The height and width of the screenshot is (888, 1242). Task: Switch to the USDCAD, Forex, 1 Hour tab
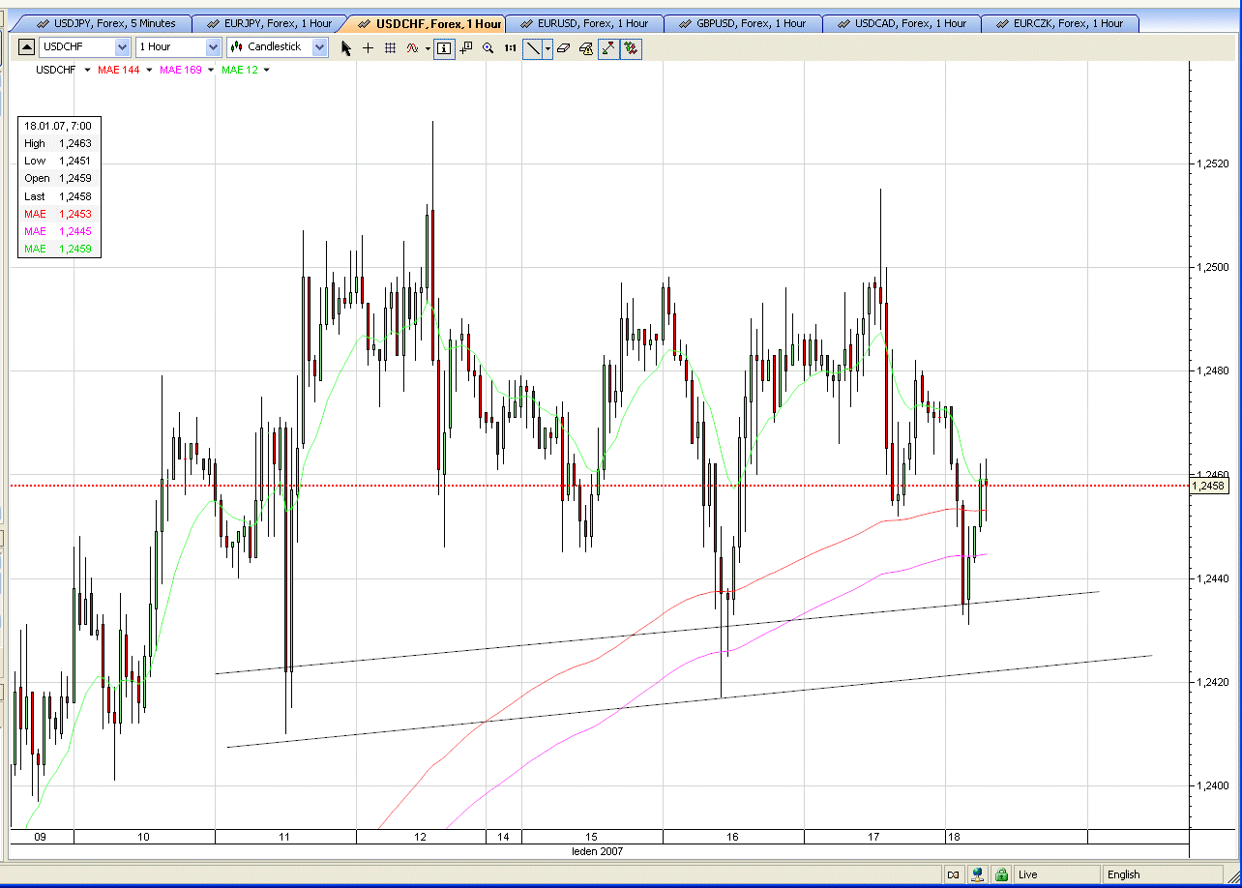pyautogui.click(x=902, y=23)
